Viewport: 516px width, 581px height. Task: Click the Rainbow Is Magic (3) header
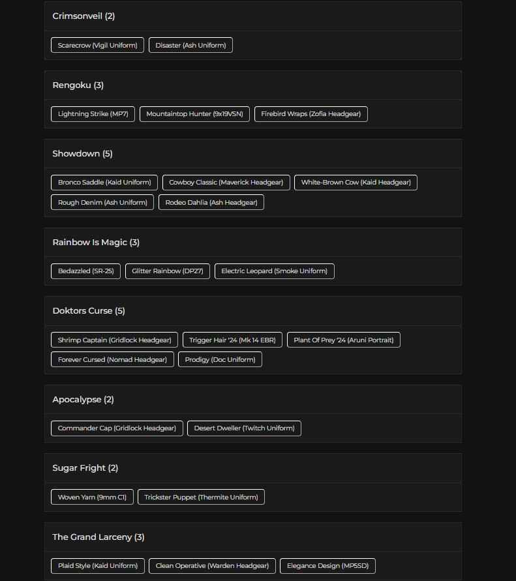pyautogui.click(x=252, y=243)
